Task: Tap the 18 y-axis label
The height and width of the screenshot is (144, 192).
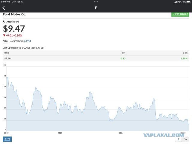Action: [5, 76]
